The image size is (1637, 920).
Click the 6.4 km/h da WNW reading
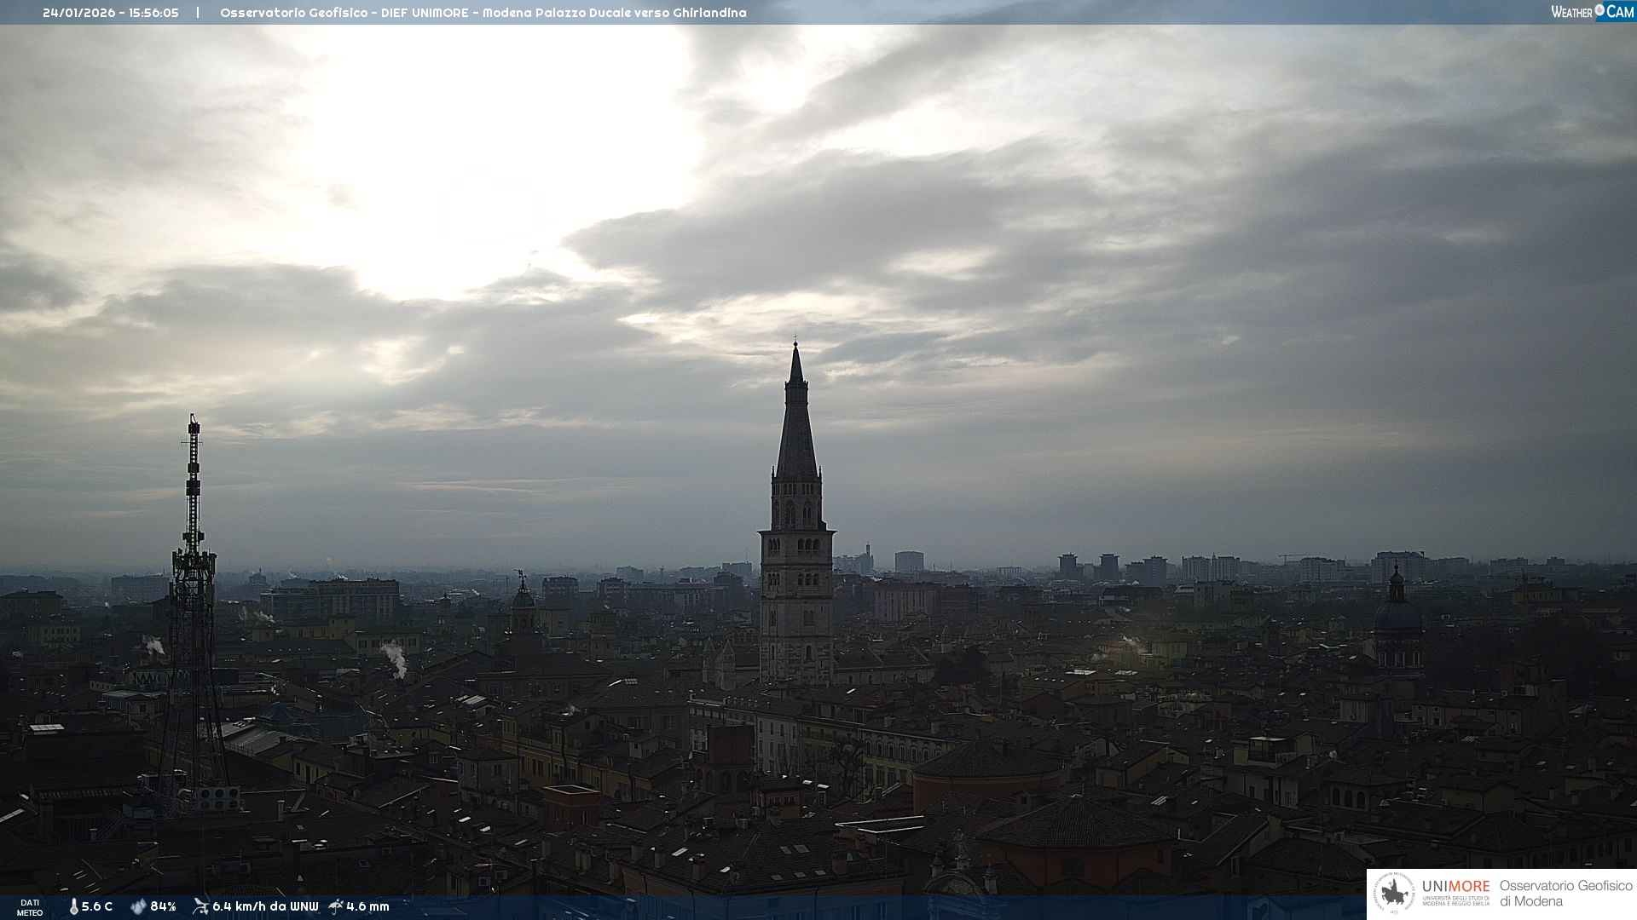click(265, 906)
